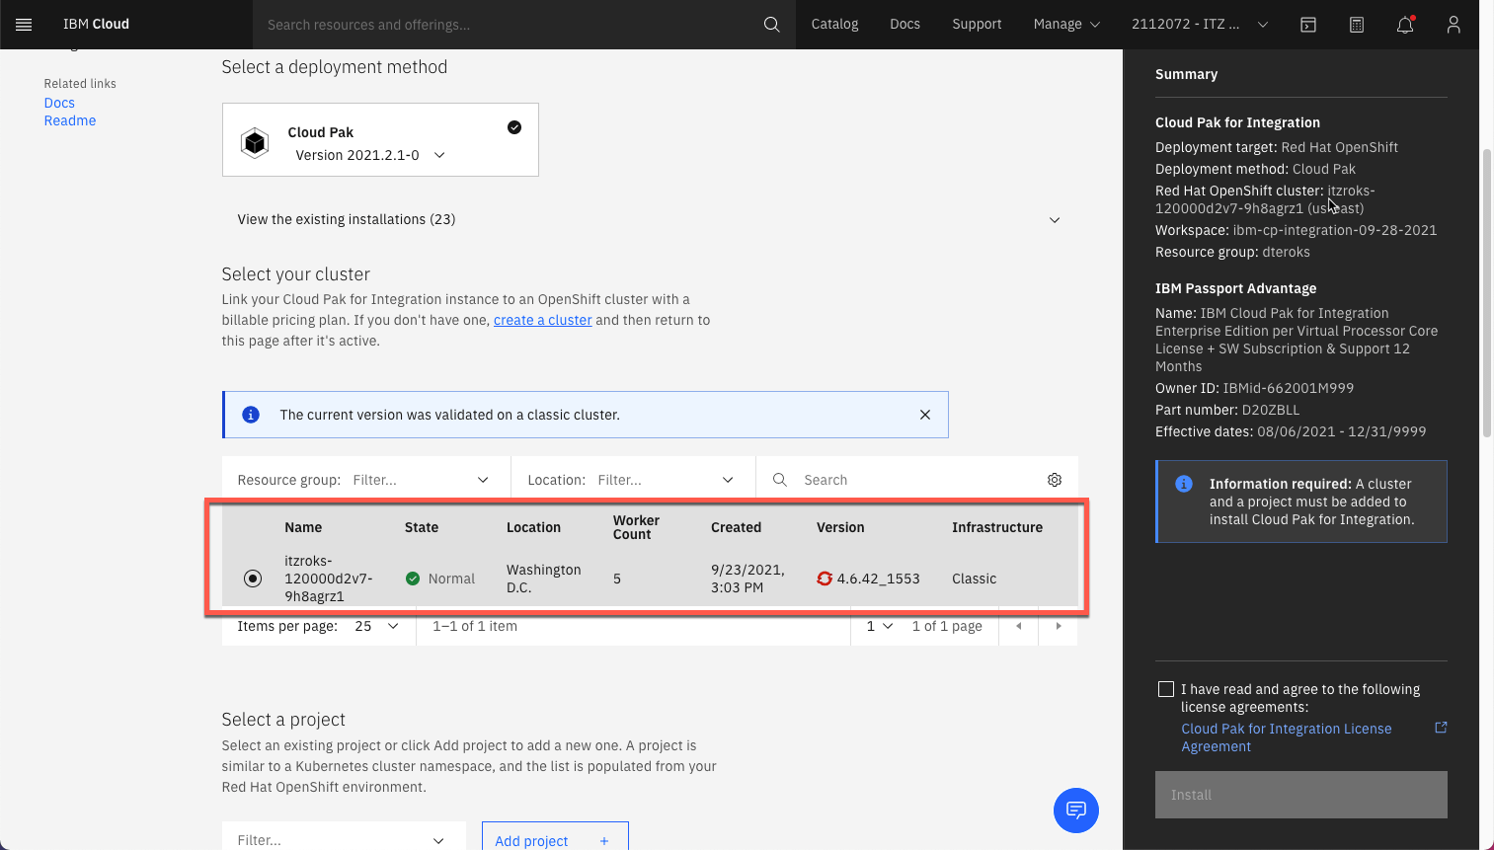Open the IBM Cloud hamburger navigation menu

tap(24, 24)
